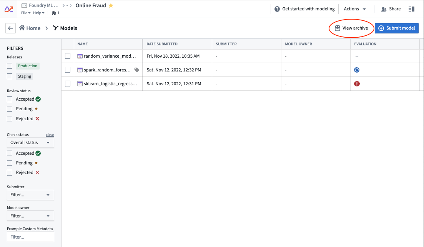This screenshot has height=247, width=424.
Task: Click the tag icon on spark_random_forest row
Action: point(137,70)
